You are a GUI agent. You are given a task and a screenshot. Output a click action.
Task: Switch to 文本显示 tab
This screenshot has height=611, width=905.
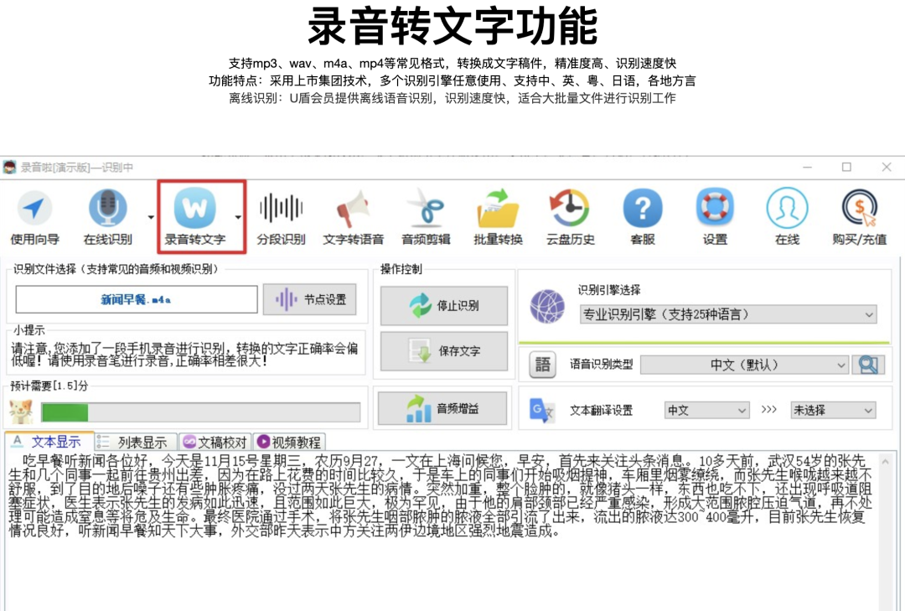(49, 442)
